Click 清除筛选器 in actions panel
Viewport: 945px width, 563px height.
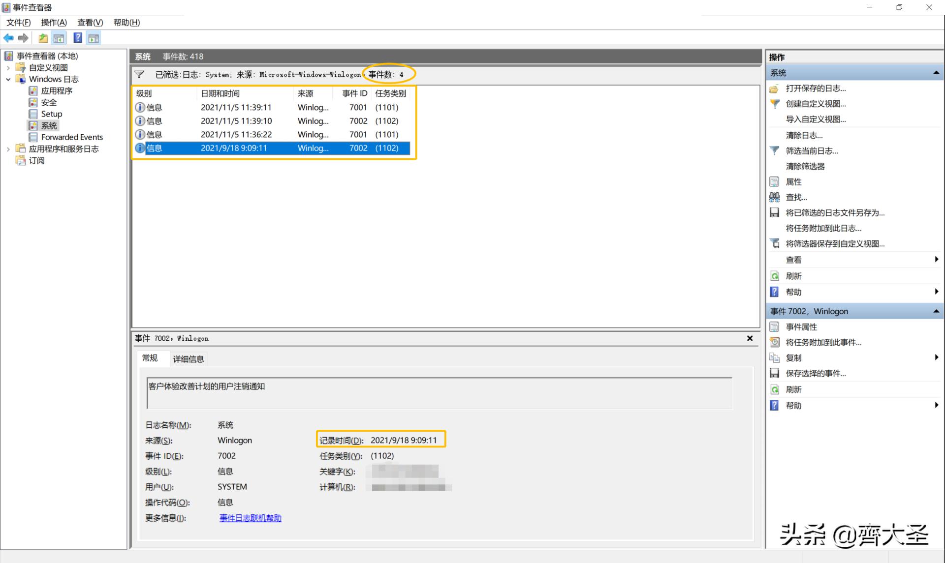(805, 166)
